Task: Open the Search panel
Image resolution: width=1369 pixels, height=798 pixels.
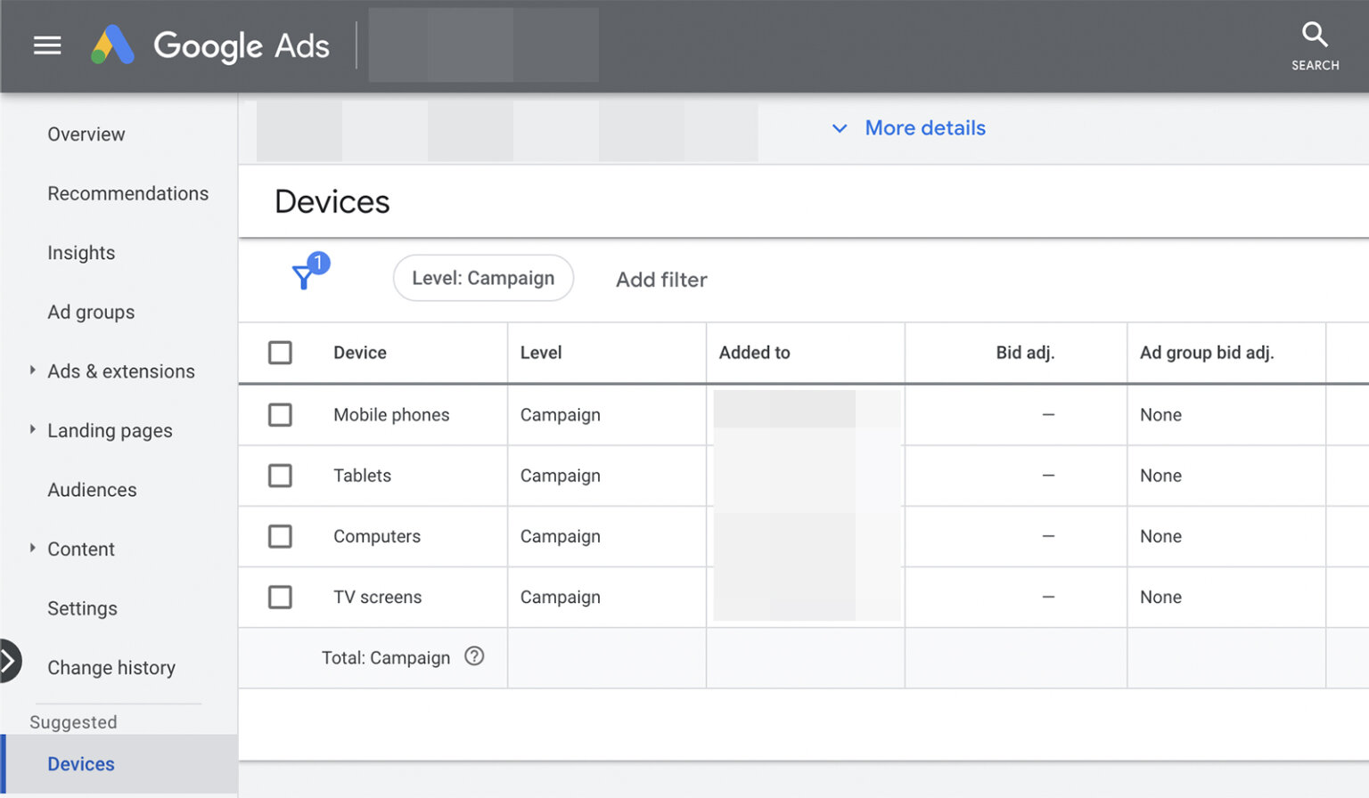Action: 1315,40
